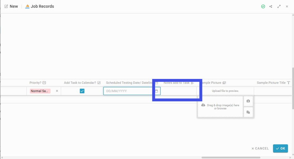Click the Sample Picture column image icon
The image size is (294, 159).
[224, 83]
